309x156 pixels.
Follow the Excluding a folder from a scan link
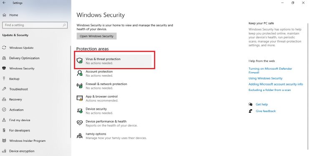pyautogui.click(x=270, y=90)
